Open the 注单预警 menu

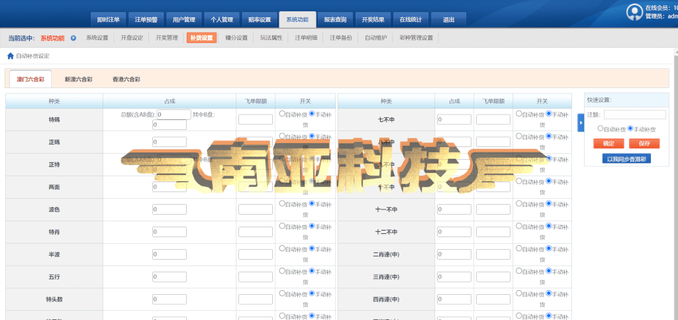point(146,19)
